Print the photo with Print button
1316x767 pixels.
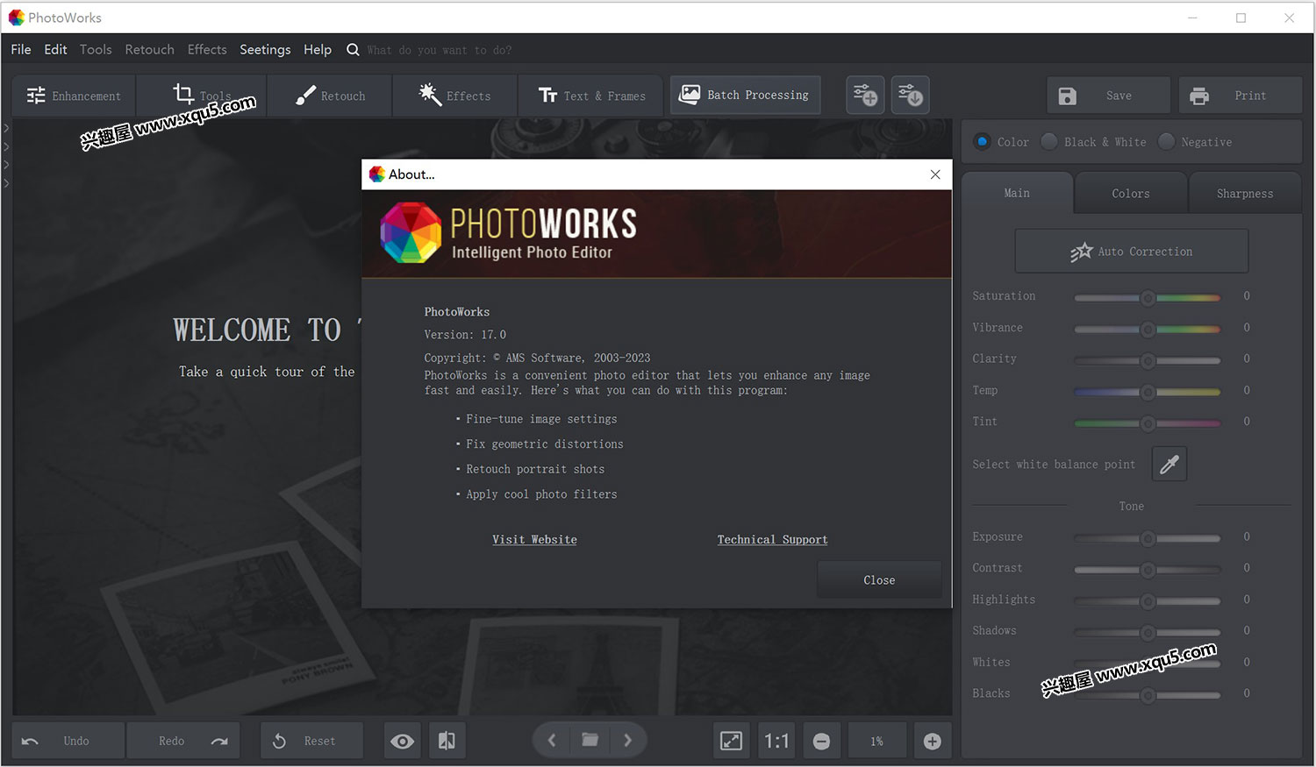[x=1240, y=96]
